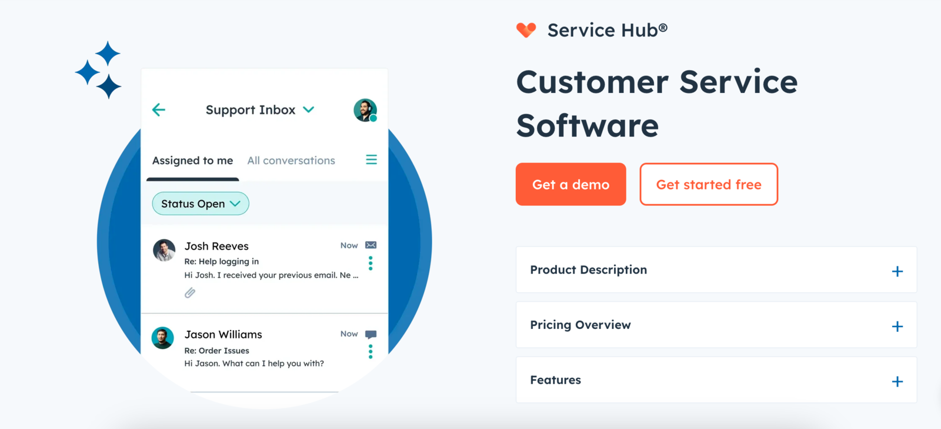
Task: Click 'Re: Help logging in' subject
Action: click(222, 261)
